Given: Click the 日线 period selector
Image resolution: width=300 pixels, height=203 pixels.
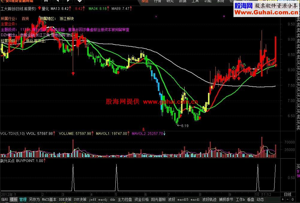Looking at the screenshot, I should pos(287,194).
